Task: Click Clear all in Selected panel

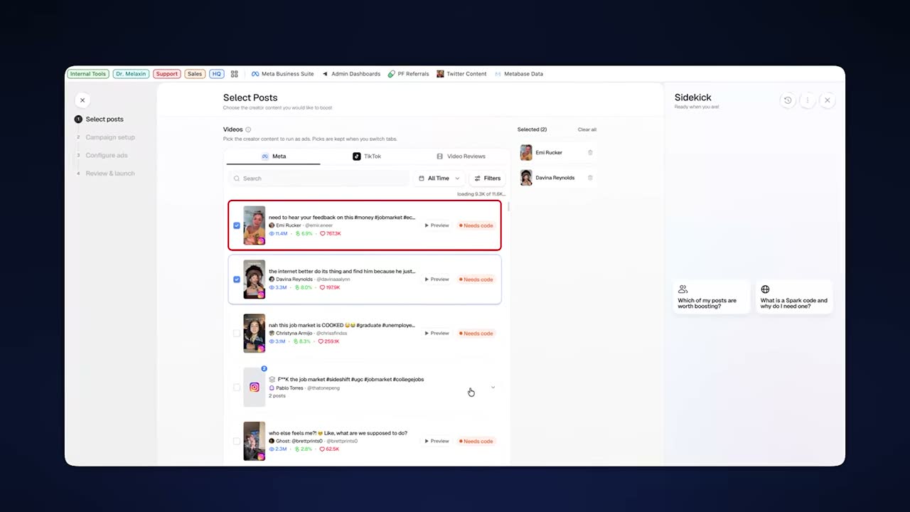Action: (x=587, y=129)
